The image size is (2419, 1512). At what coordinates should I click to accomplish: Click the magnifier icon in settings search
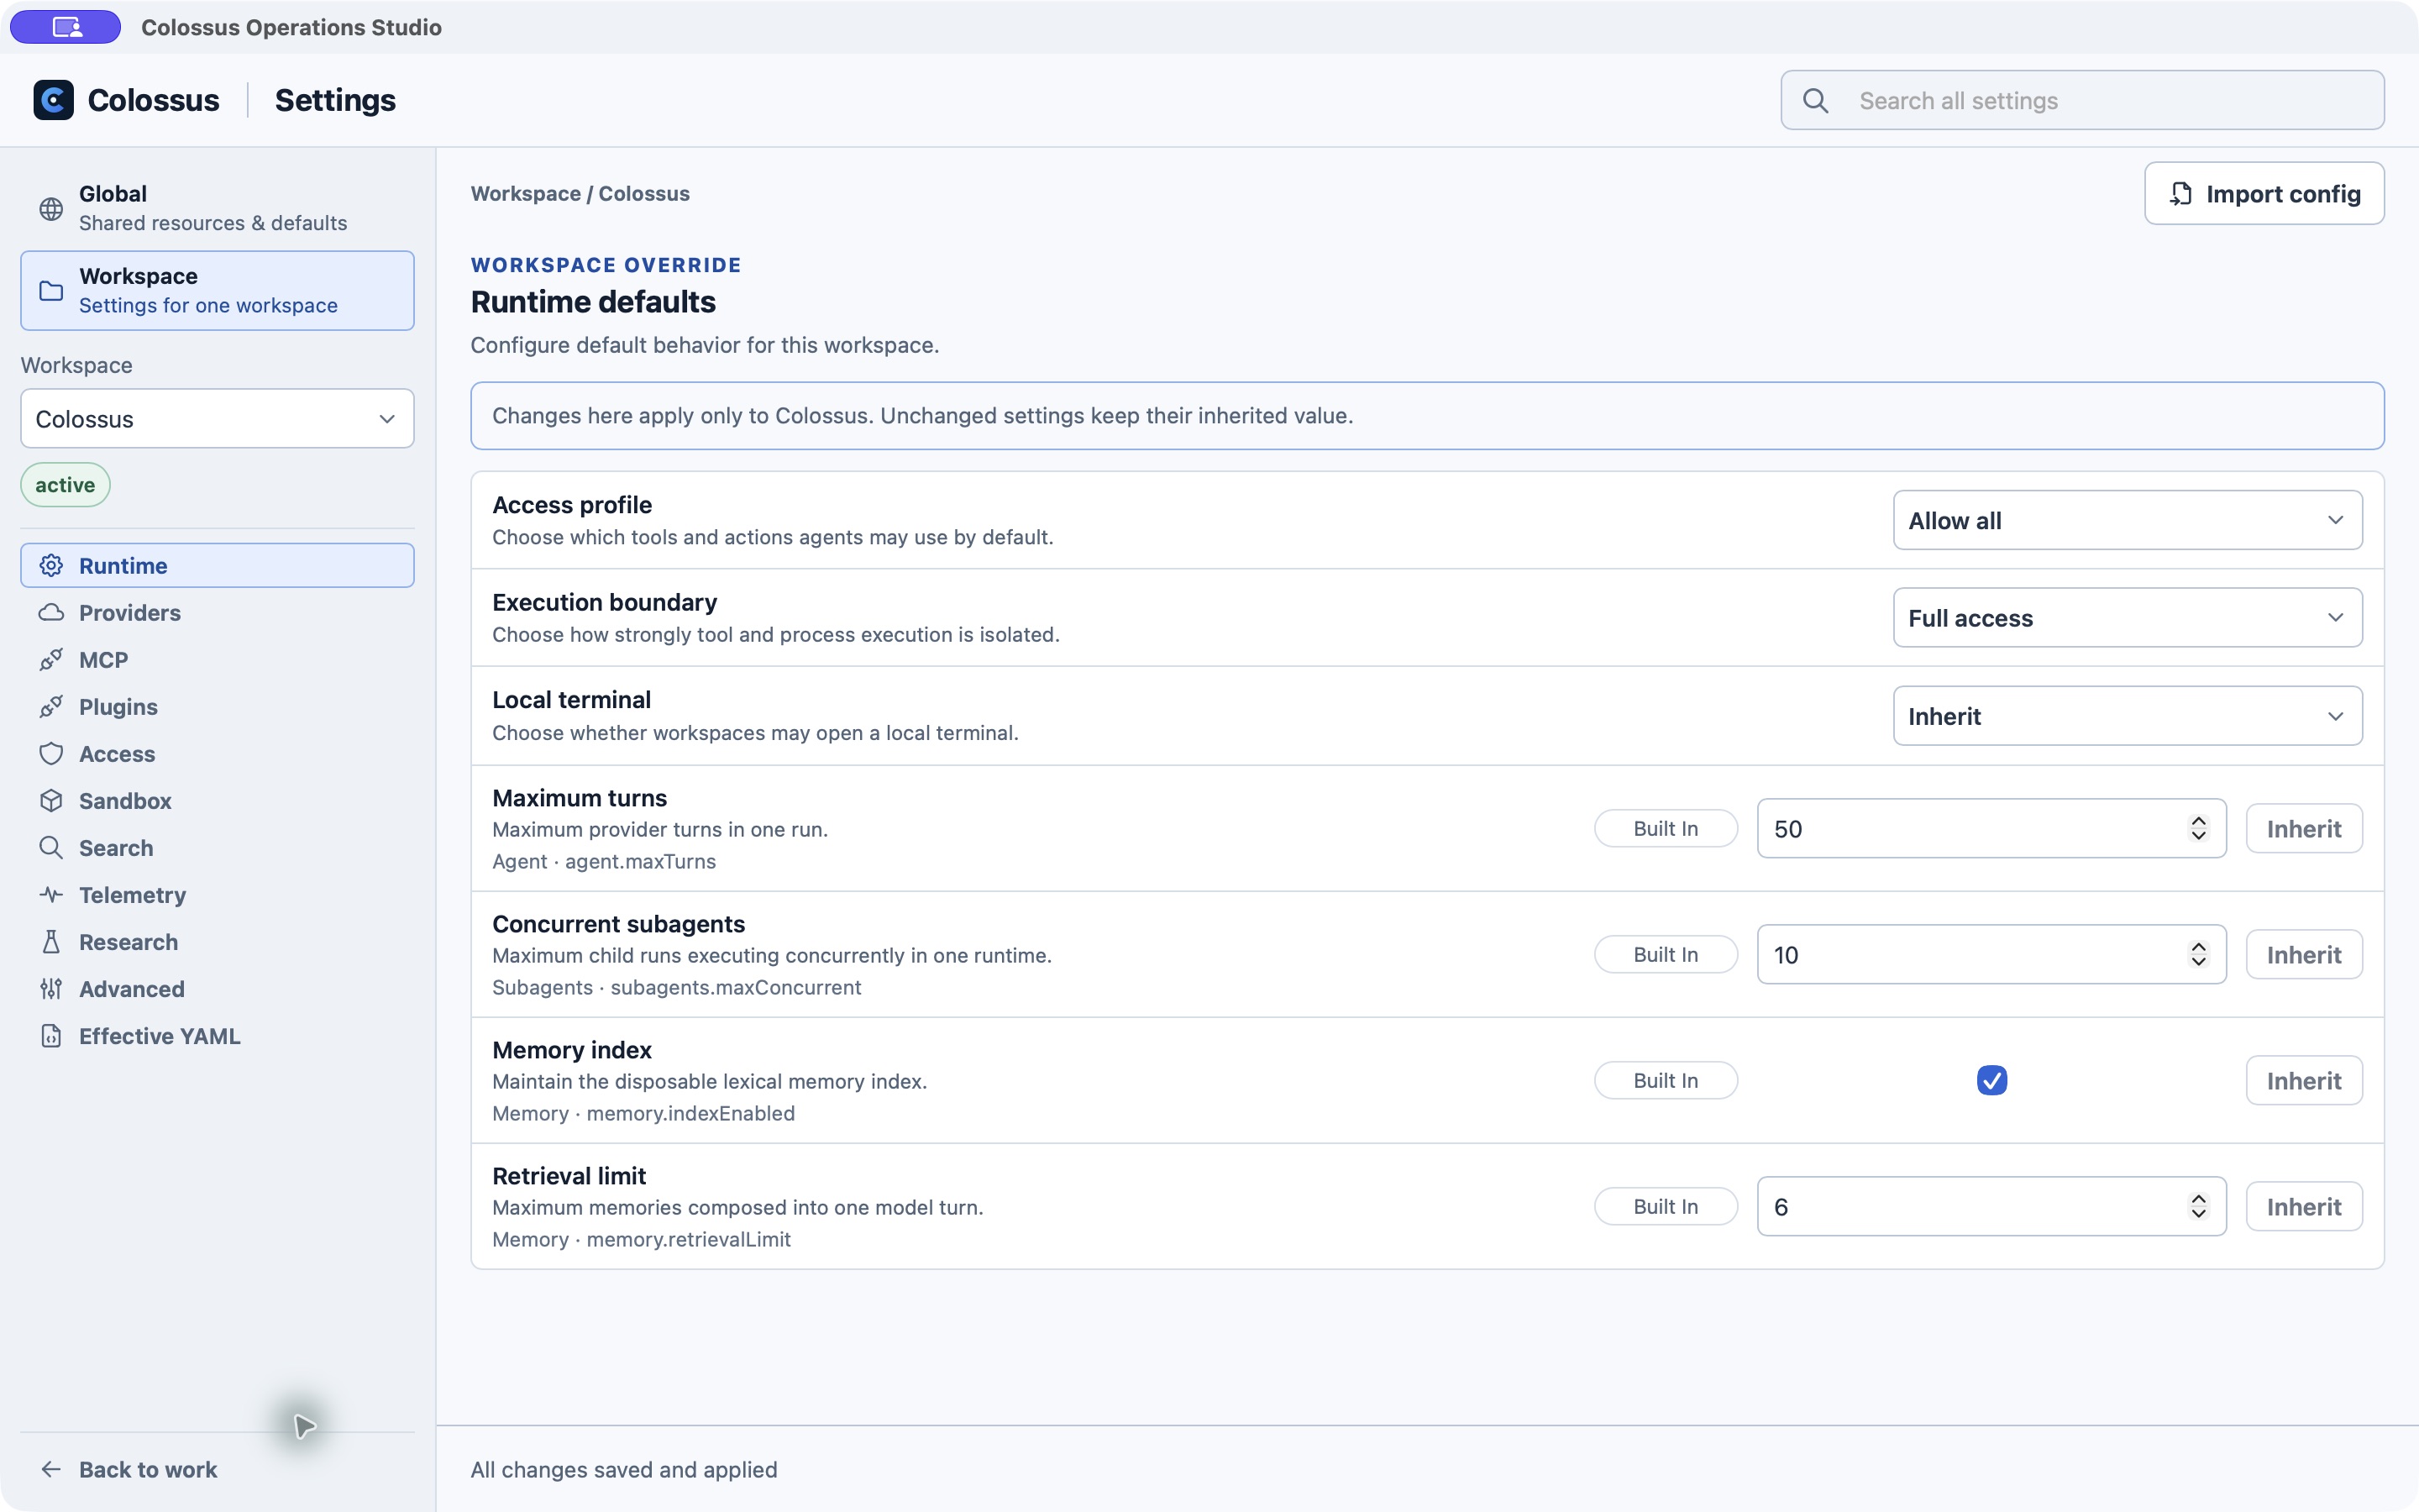(x=1815, y=101)
